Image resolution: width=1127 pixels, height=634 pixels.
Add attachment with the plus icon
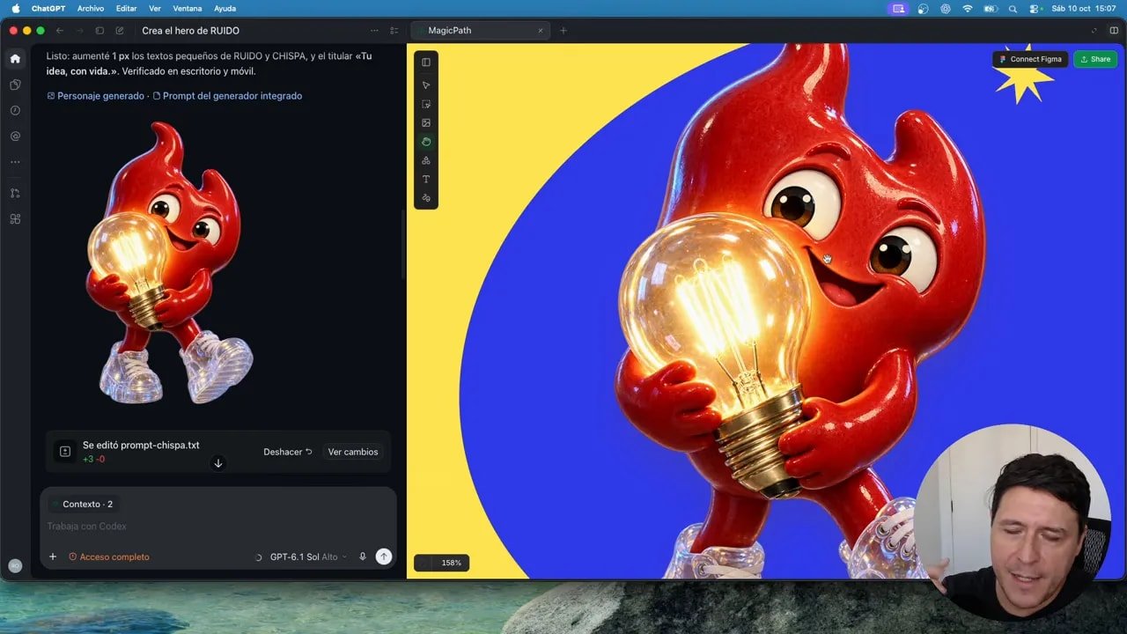click(53, 557)
